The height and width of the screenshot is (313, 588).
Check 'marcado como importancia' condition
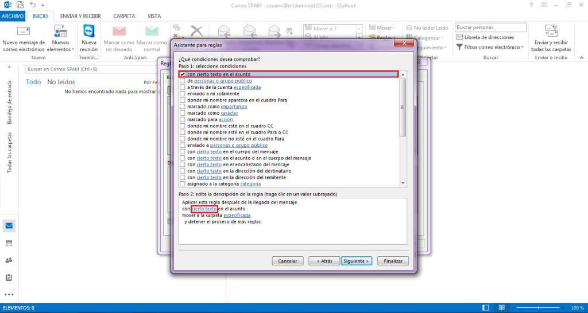point(183,106)
